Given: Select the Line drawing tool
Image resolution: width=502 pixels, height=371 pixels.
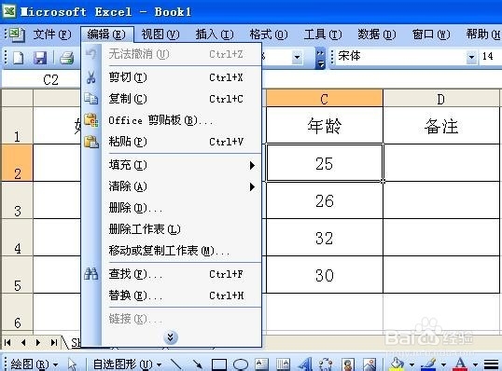Looking at the screenshot, I should click(175, 364).
